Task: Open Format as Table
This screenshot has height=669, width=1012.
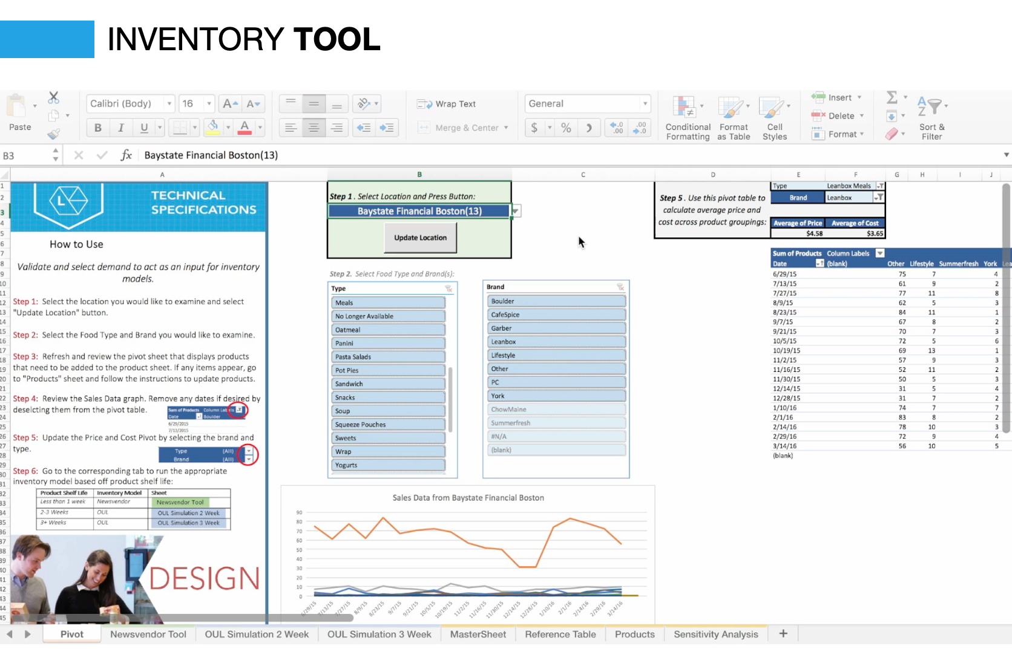Action: click(x=734, y=119)
